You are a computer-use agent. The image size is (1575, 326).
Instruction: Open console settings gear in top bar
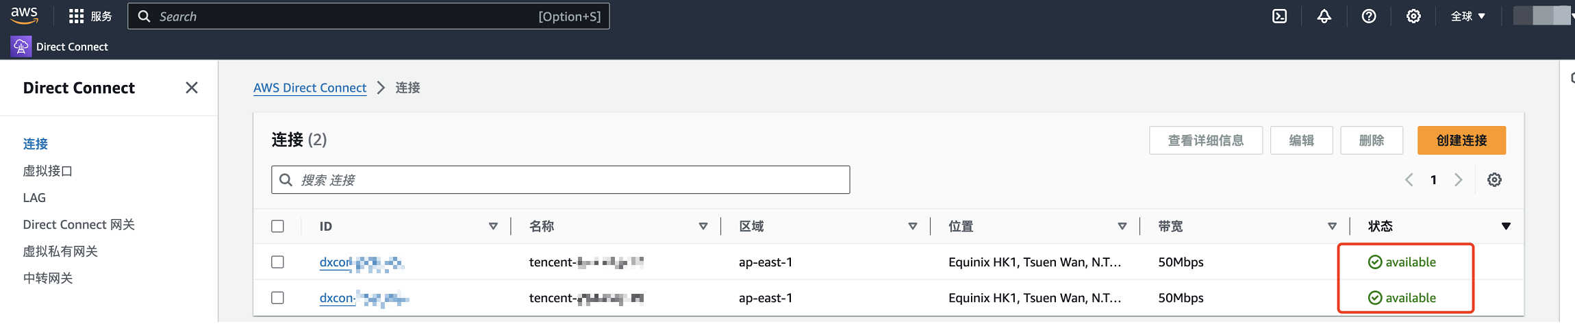(1413, 16)
